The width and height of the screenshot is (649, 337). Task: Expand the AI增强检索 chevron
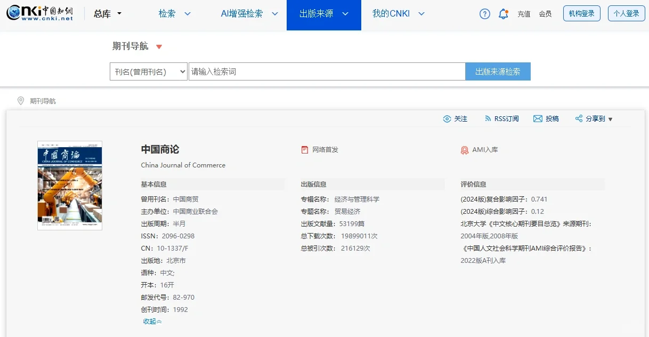[x=275, y=14]
